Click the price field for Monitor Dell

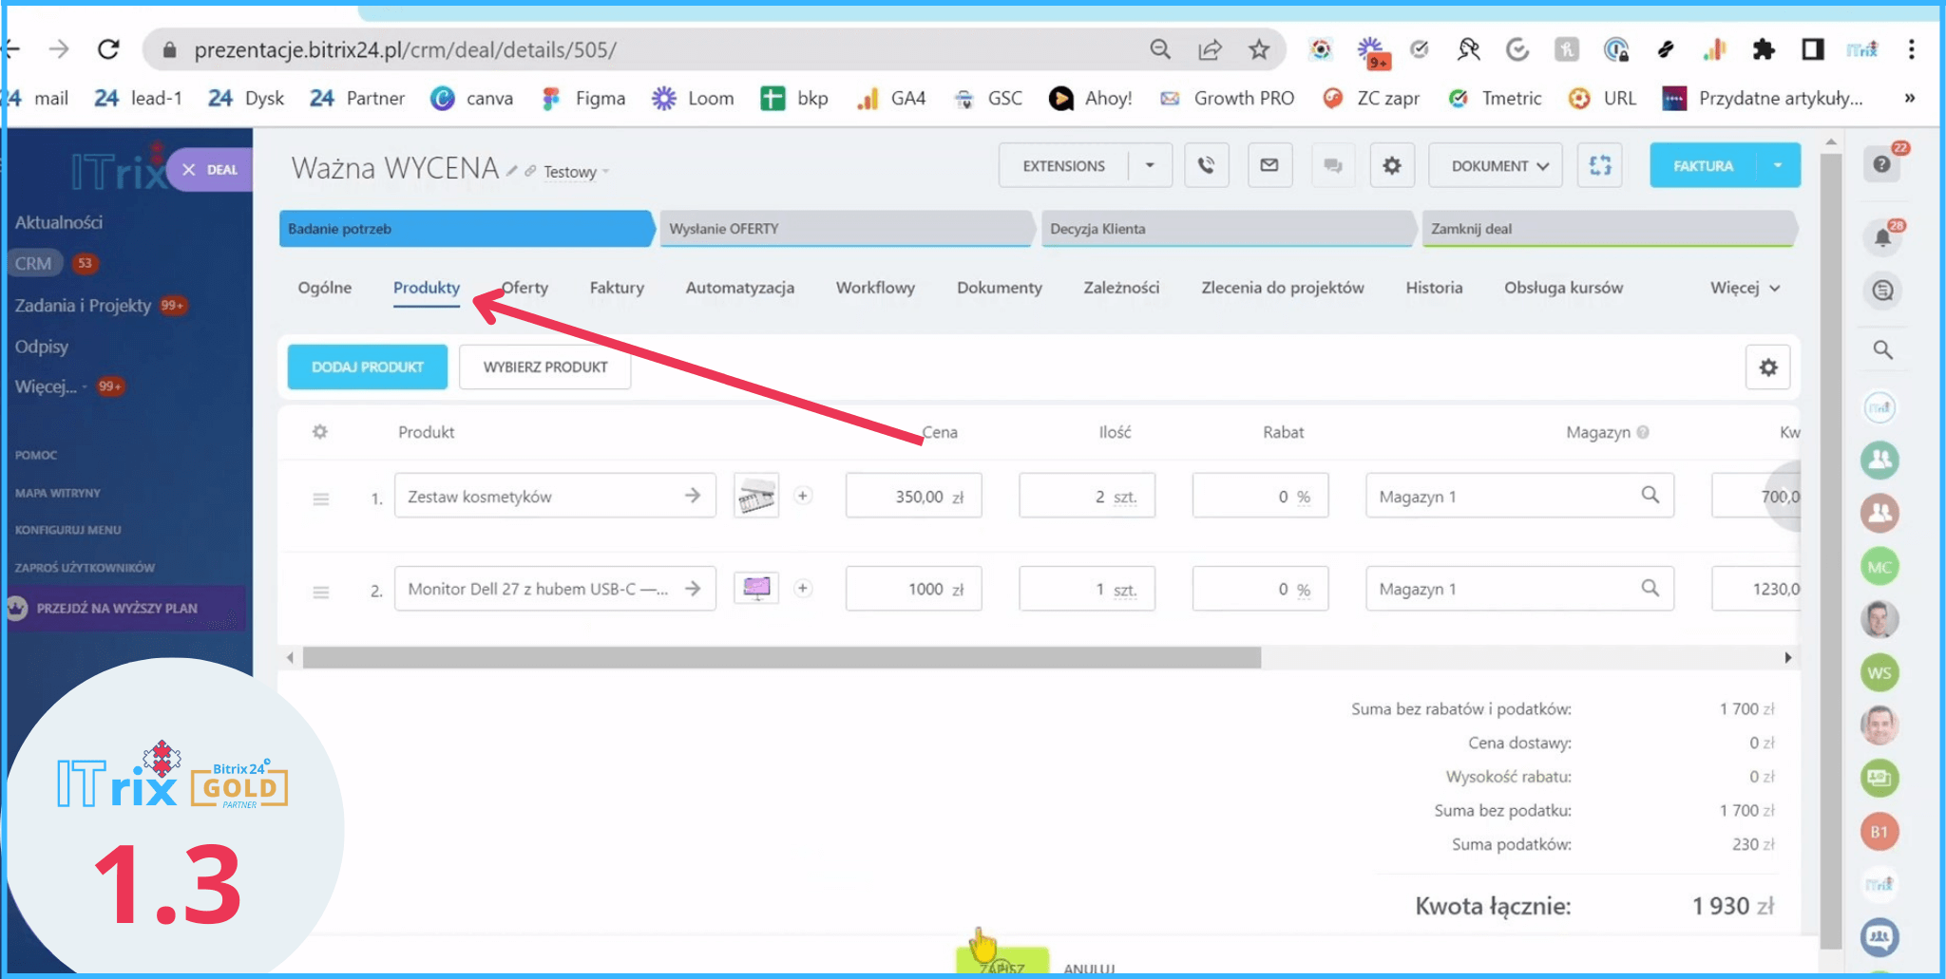[x=913, y=589]
